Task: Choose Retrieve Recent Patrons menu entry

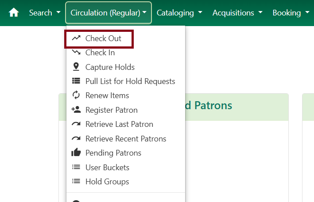Action: point(126,139)
